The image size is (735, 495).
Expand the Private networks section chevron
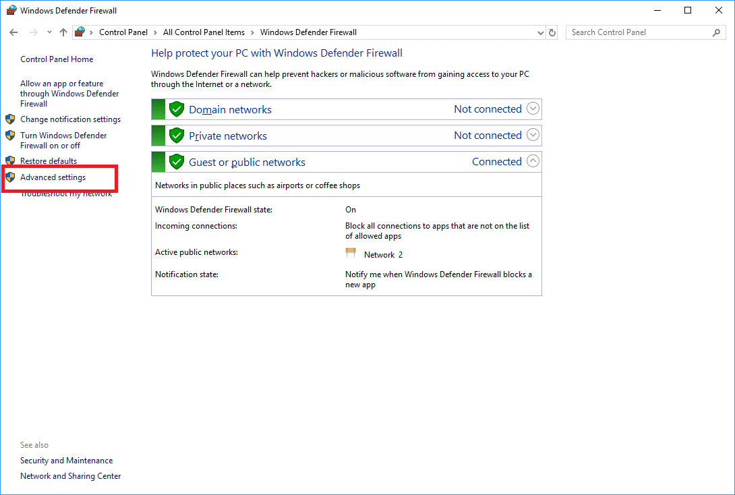point(533,134)
